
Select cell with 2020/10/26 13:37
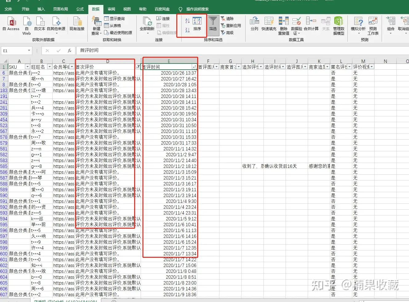pos(169,73)
